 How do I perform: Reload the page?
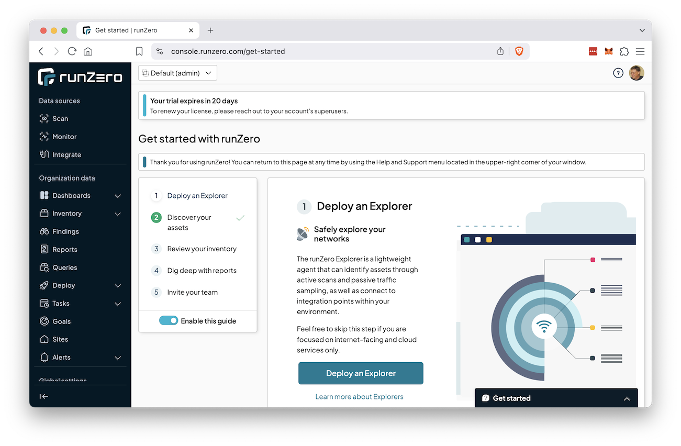(72, 51)
